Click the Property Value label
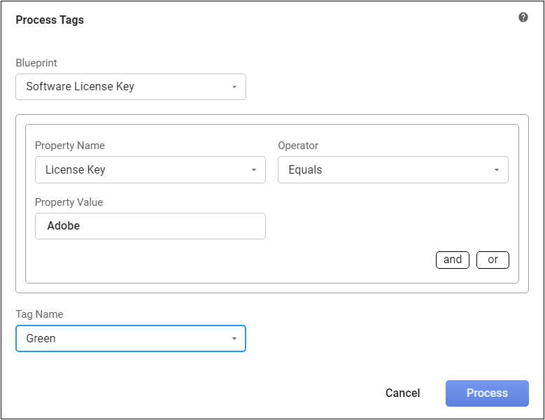545x420 pixels. [x=69, y=202]
